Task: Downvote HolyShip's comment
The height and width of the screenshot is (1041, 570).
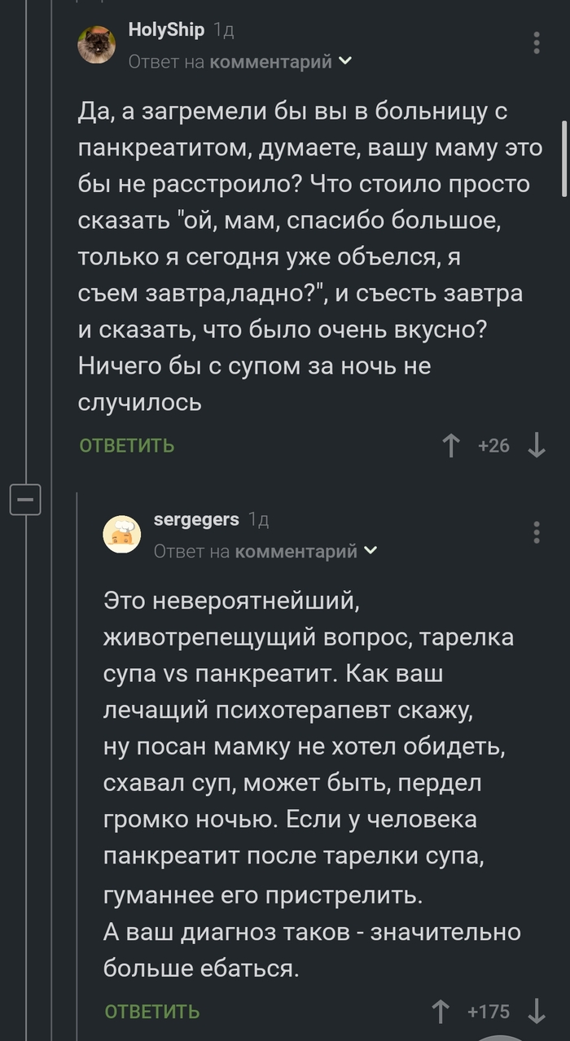Action: pyautogui.click(x=537, y=445)
